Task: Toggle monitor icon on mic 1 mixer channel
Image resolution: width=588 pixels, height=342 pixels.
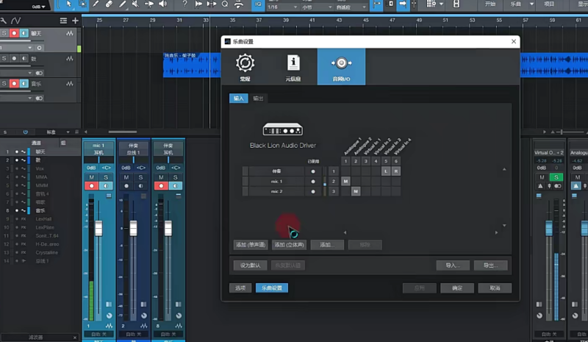Action: pos(105,186)
